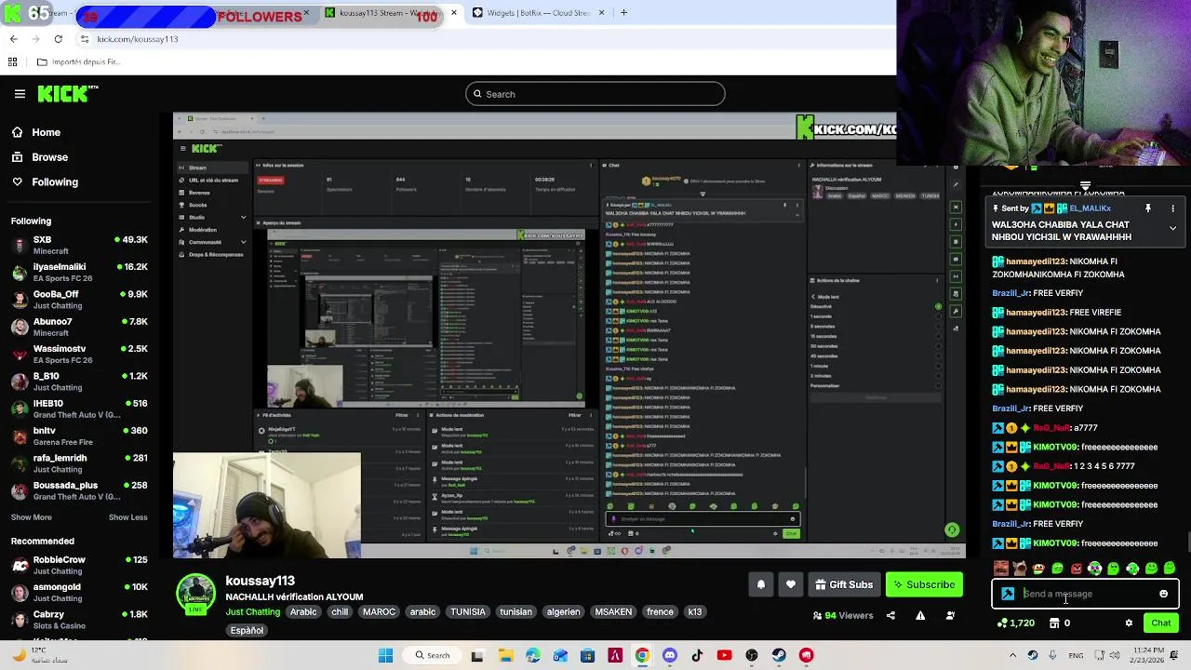Open rafa_lemridh channel in sidebar
Screen dimensions: 1191x670
[79, 463]
